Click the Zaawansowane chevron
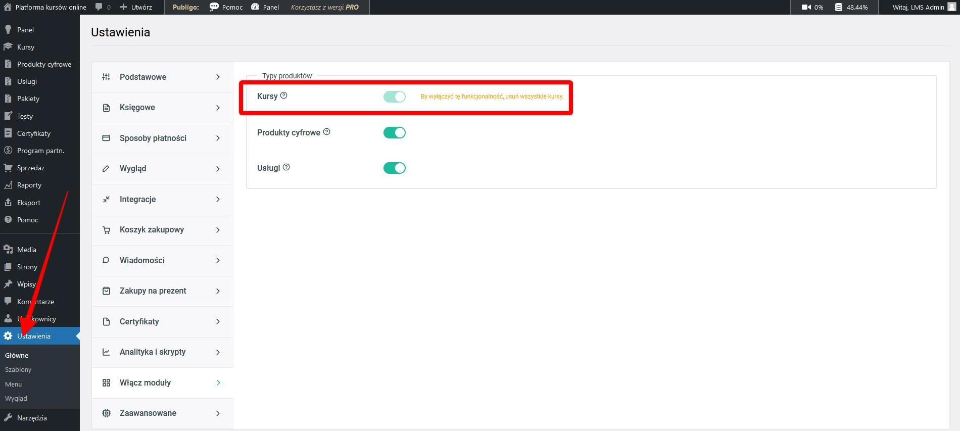960x431 pixels. tap(218, 413)
